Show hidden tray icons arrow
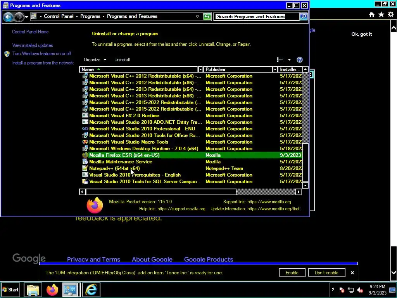 tap(333, 289)
